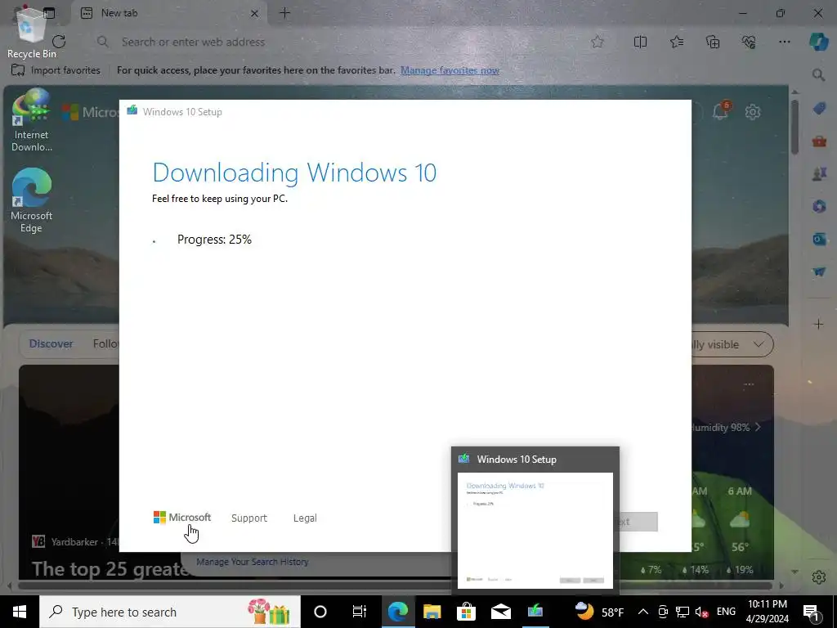This screenshot has width=837, height=628.
Task: Open Recycle Bin desktop icon
Action: click(x=31, y=33)
